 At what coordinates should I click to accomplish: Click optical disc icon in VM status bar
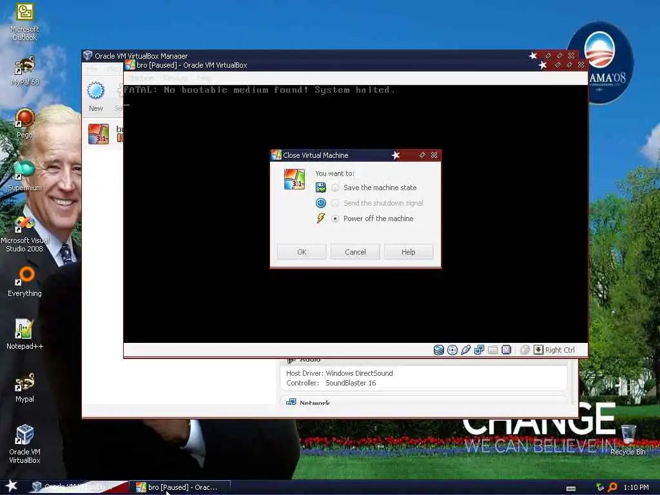coord(452,350)
